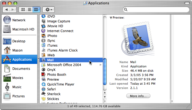Click the OnyX icon
The image size is (192, 110).
point(43,70)
